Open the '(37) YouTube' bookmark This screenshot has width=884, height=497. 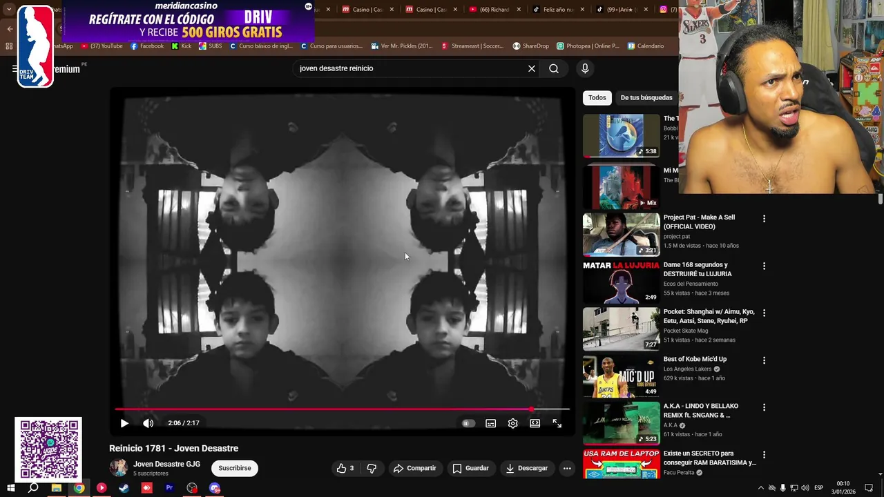point(102,46)
